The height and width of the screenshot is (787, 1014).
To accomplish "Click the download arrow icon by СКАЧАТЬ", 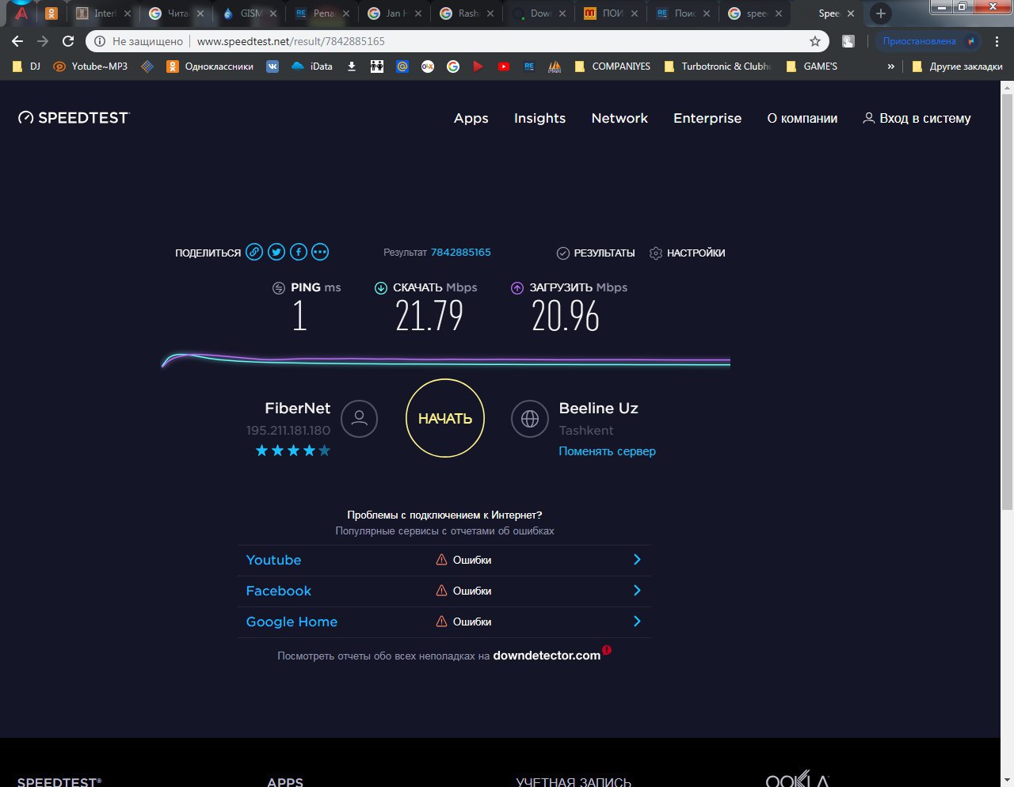I will pyautogui.click(x=381, y=288).
